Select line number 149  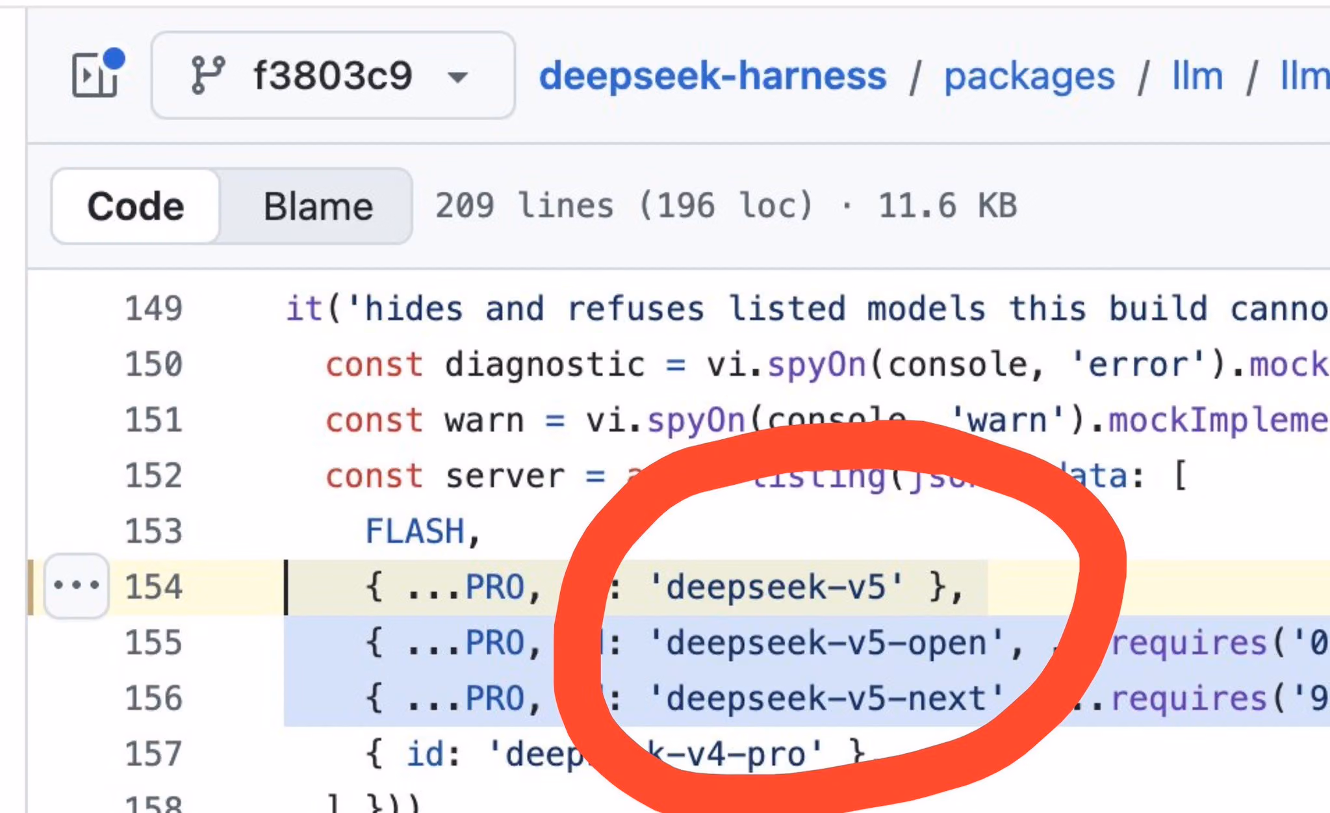pyautogui.click(x=153, y=308)
